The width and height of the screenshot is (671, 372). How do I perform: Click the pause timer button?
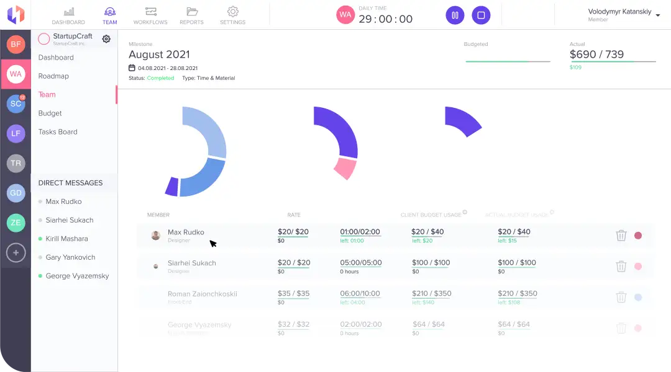click(x=455, y=15)
